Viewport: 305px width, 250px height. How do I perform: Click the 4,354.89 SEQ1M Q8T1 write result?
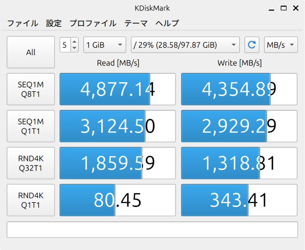coord(239,89)
